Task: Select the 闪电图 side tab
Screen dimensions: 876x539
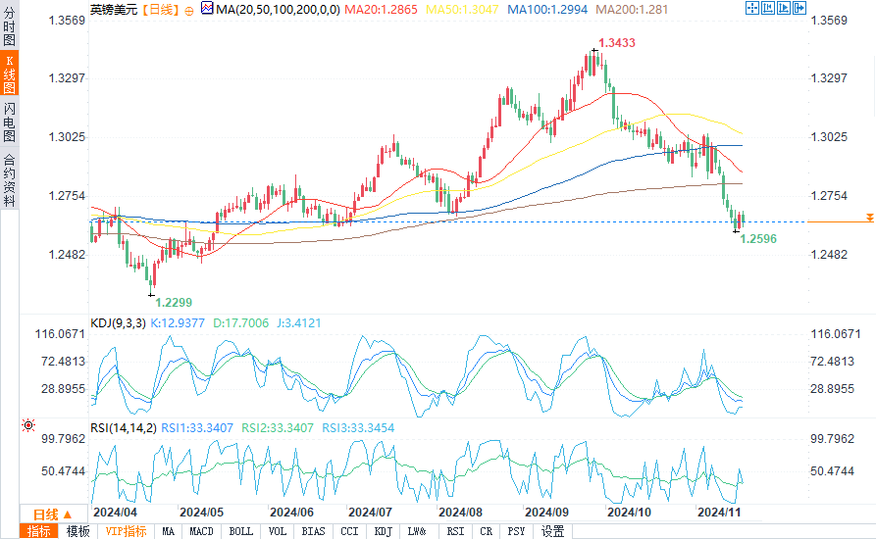Action: pos(9,122)
